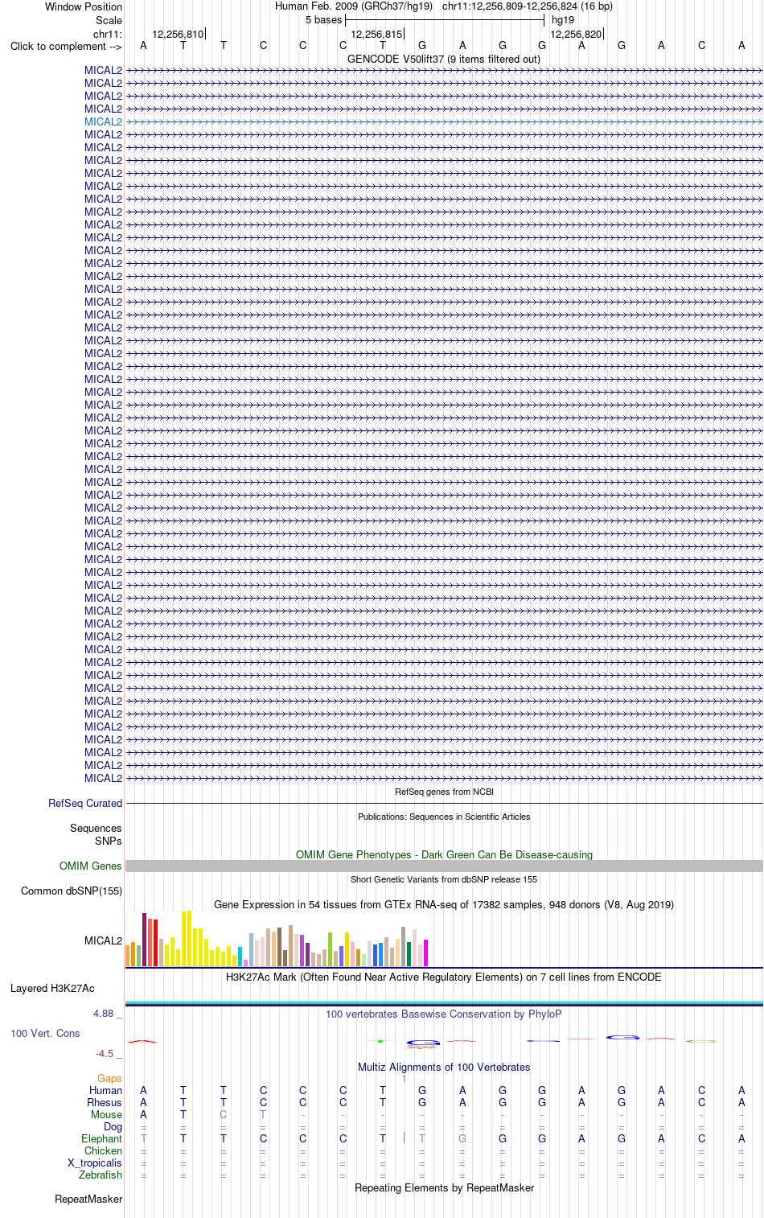Click the 12,256,810 ruler position
Viewport: 764px width, 1218px height.
(x=178, y=34)
